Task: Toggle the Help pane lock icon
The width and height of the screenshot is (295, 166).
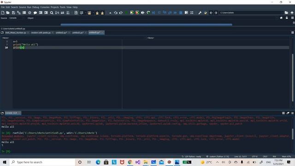Action: (x=287, y=18)
